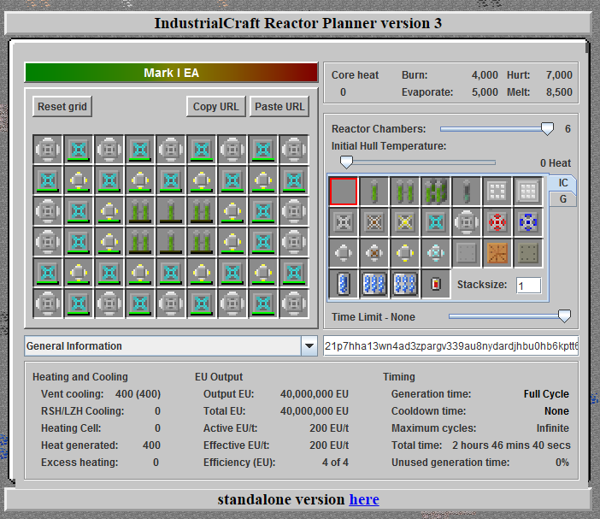This screenshot has height=519, width=600.
Task: Open the General Information dropdown
Action: 309,346
